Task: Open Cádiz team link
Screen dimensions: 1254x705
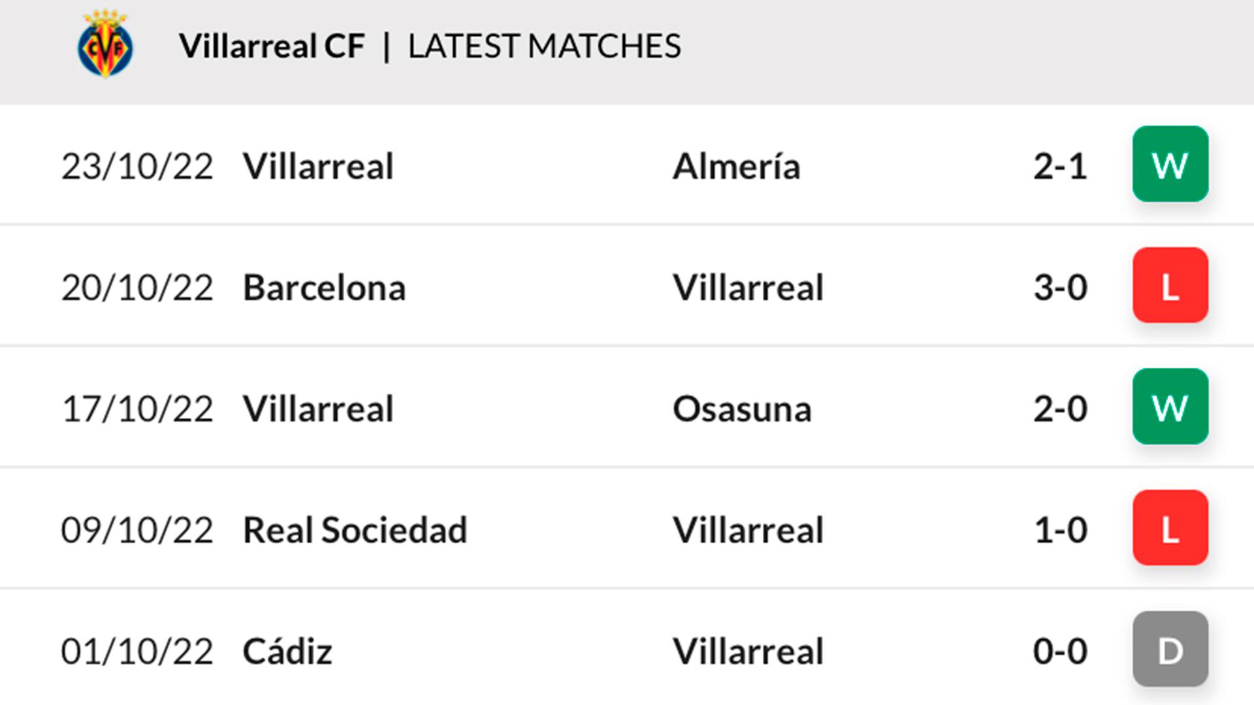Action: point(287,651)
